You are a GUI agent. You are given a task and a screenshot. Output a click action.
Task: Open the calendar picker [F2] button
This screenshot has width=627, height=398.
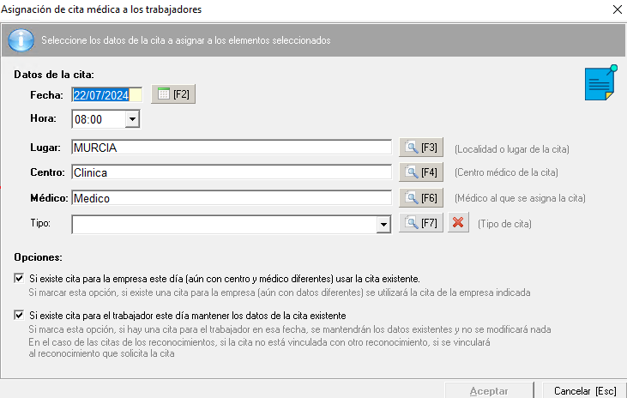tap(173, 94)
